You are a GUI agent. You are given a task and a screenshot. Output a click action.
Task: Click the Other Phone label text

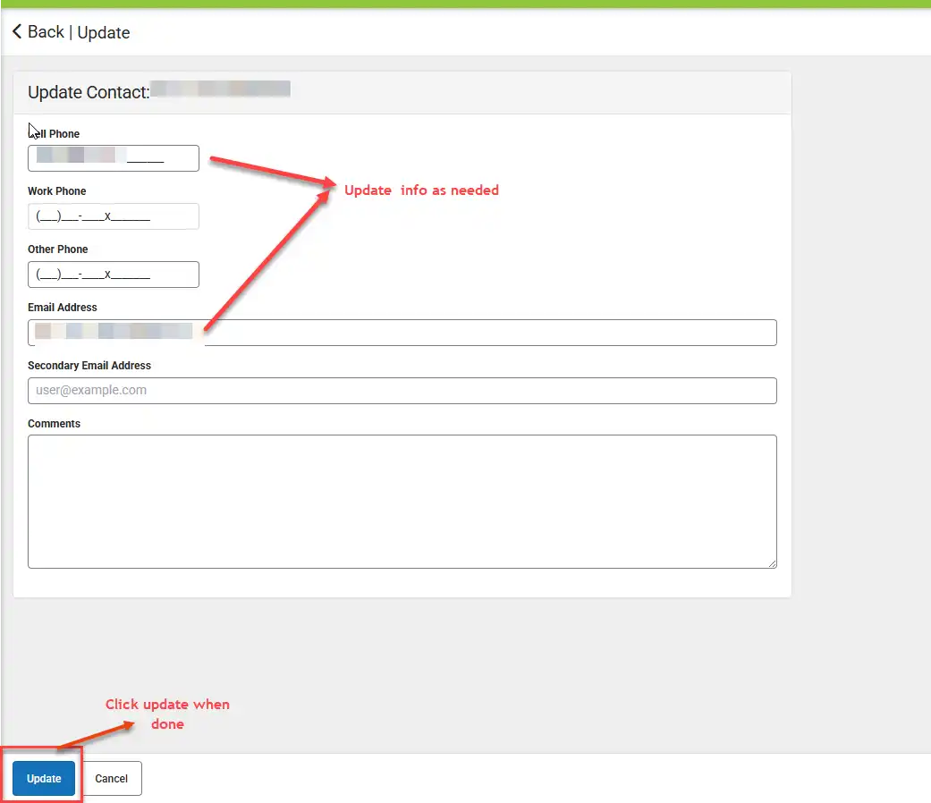57,249
